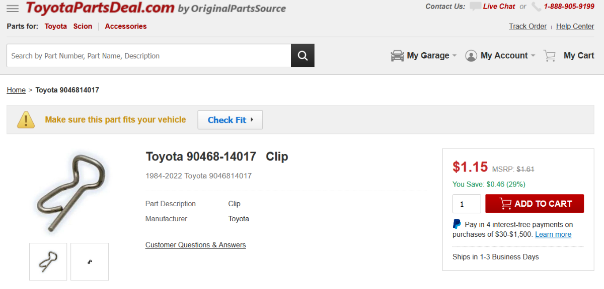Select Scion in the Parts for menu
604x289 pixels.
(83, 26)
